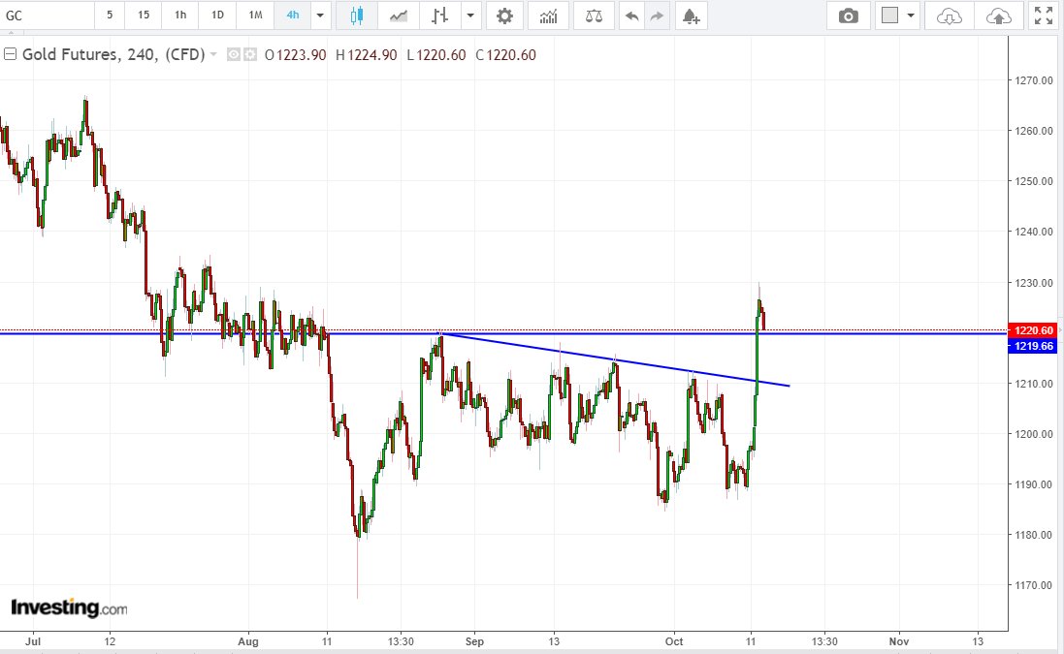Select the 4h timeframe
This screenshot has height=654, width=1064.
(293, 15)
